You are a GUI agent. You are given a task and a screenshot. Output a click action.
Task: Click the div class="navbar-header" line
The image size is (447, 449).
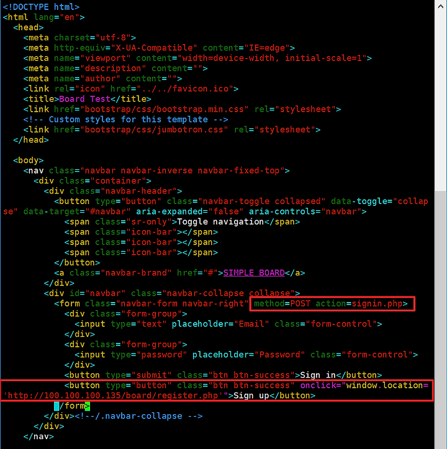click(x=113, y=191)
